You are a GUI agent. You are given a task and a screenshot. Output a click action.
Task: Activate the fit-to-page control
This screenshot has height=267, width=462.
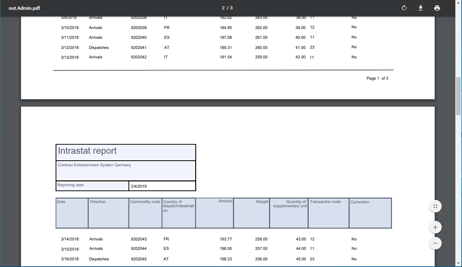(x=435, y=206)
